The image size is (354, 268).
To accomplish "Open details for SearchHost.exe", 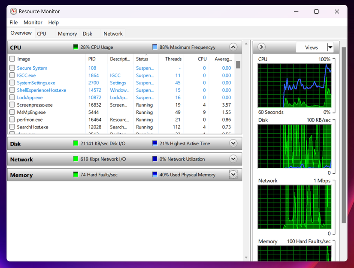I will pyautogui.click(x=33, y=127).
